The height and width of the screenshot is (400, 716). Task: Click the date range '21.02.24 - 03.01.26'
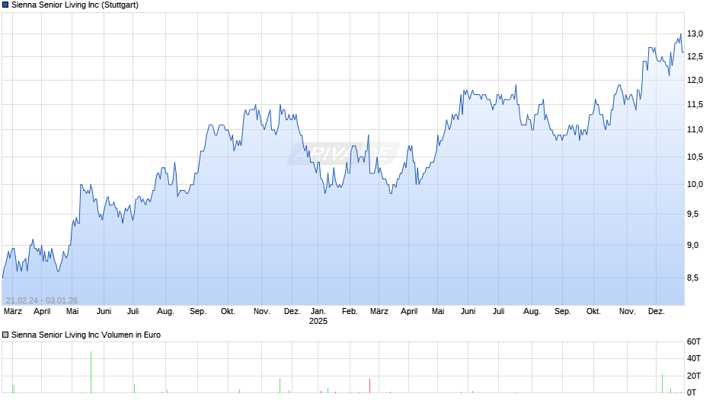[42, 300]
